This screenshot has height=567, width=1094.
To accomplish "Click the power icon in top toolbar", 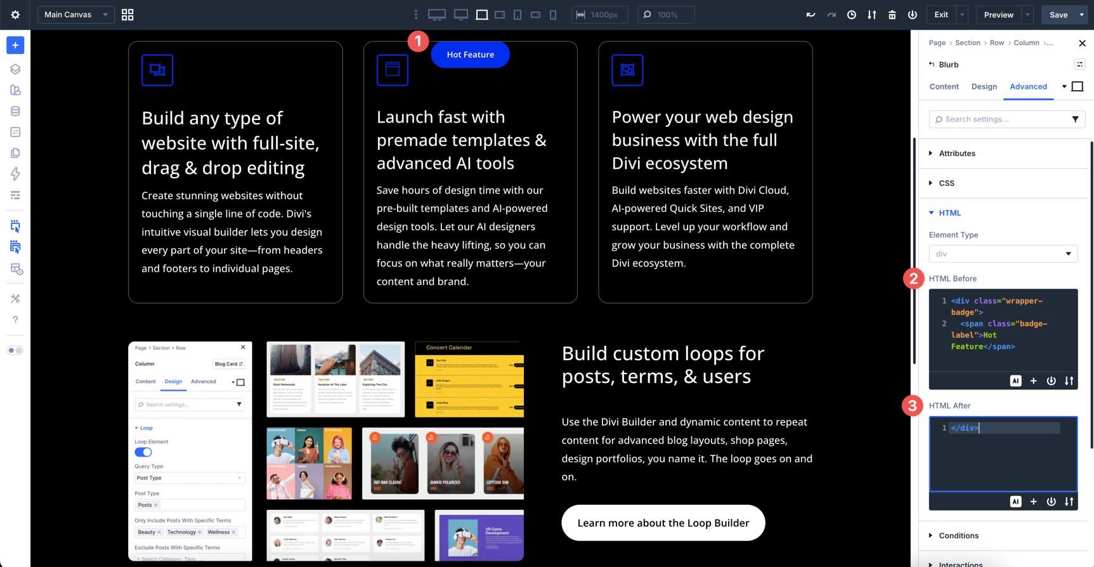I will click(x=913, y=15).
